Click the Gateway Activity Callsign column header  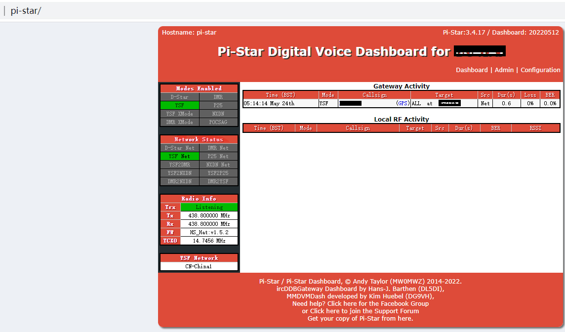(x=374, y=95)
